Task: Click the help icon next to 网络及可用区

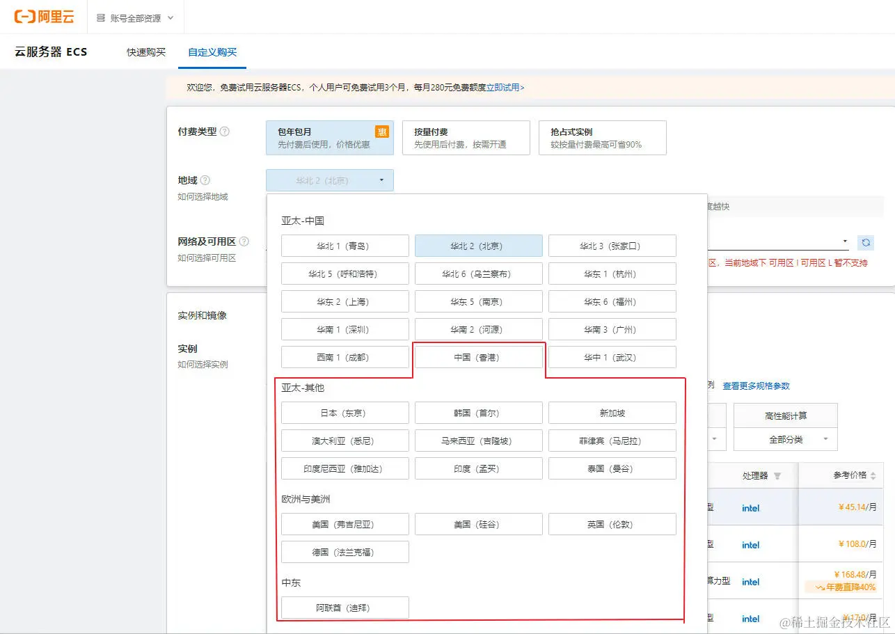Action: [x=244, y=241]
